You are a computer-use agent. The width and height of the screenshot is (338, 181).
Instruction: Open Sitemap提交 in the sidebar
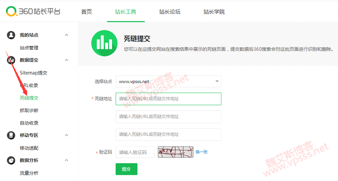[33, 73]
